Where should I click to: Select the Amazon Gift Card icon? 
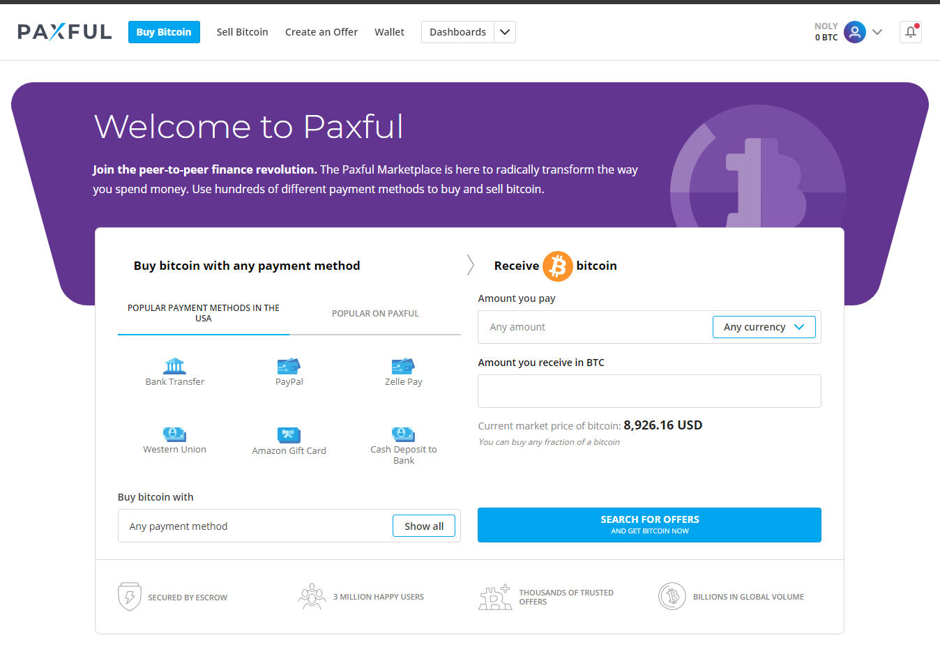[289, 434]
